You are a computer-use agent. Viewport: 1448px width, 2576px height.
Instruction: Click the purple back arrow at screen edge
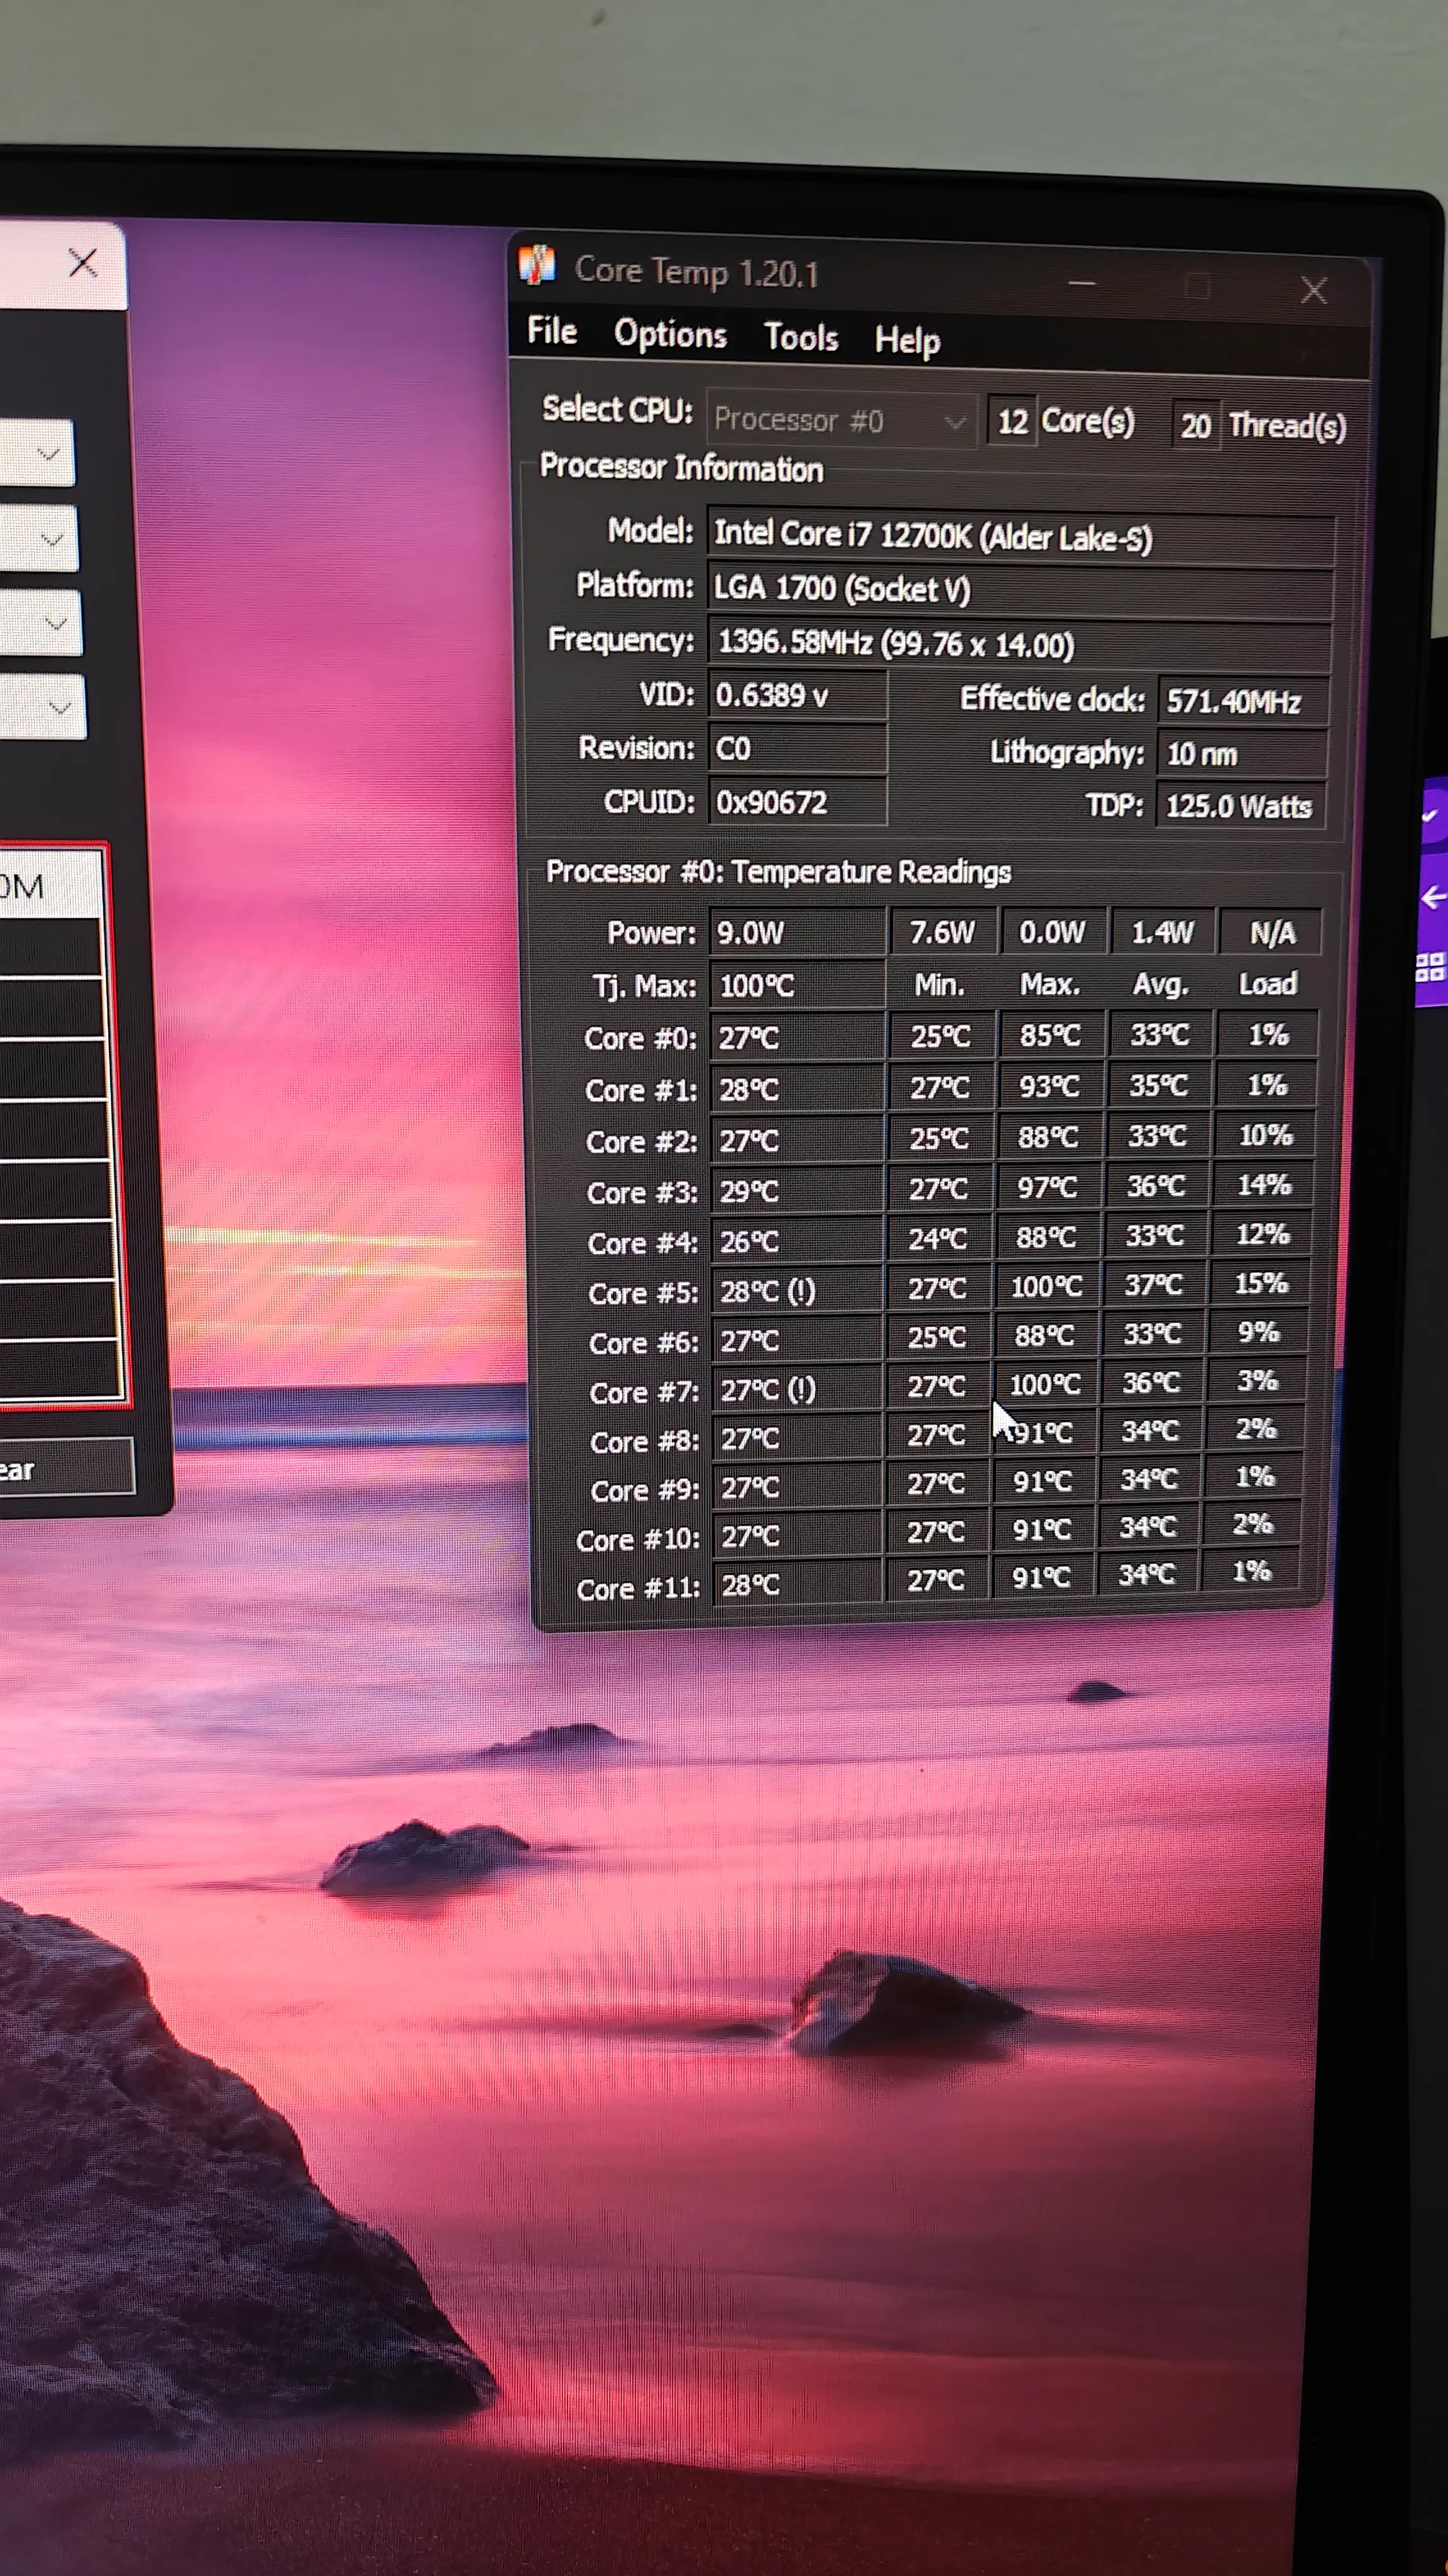[x=1434, y=899]
